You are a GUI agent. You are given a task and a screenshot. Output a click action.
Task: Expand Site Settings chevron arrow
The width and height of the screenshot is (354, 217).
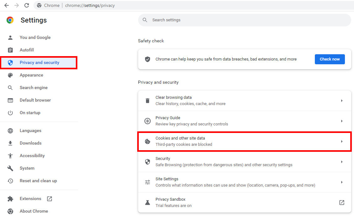click(x=342, y=182)
